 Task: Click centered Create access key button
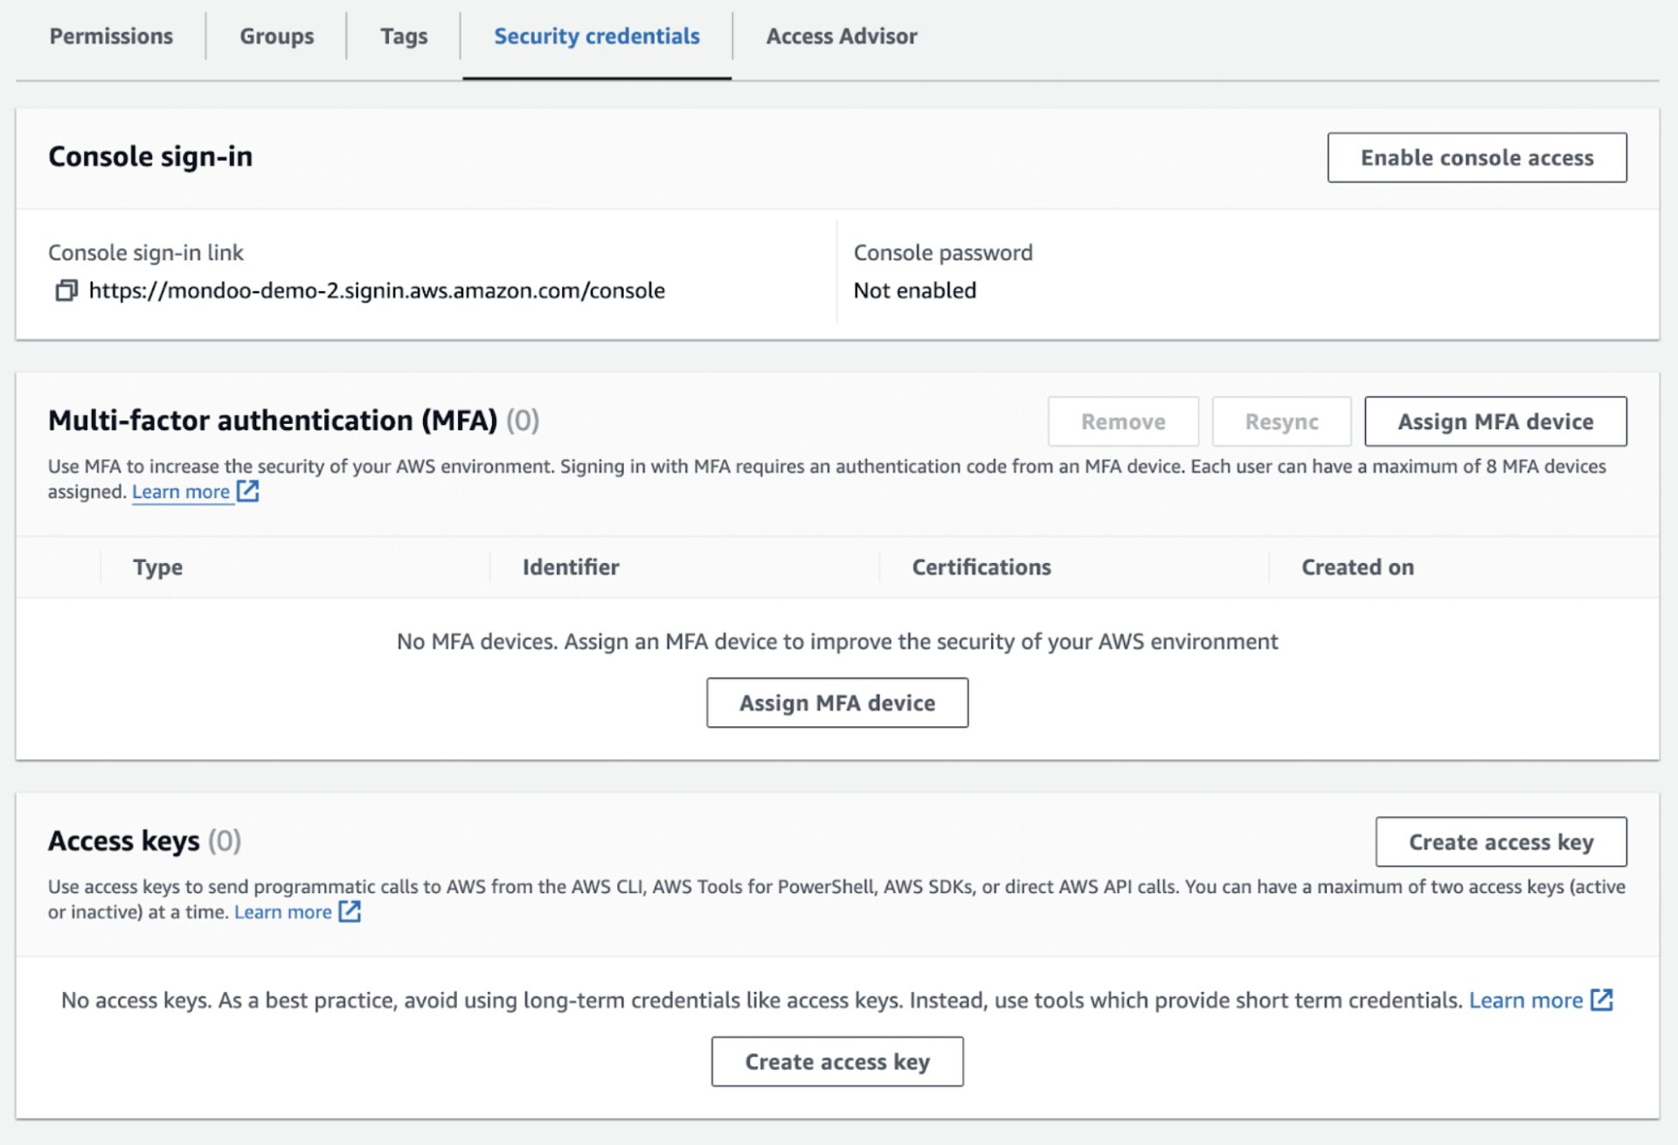[836, 1061]
